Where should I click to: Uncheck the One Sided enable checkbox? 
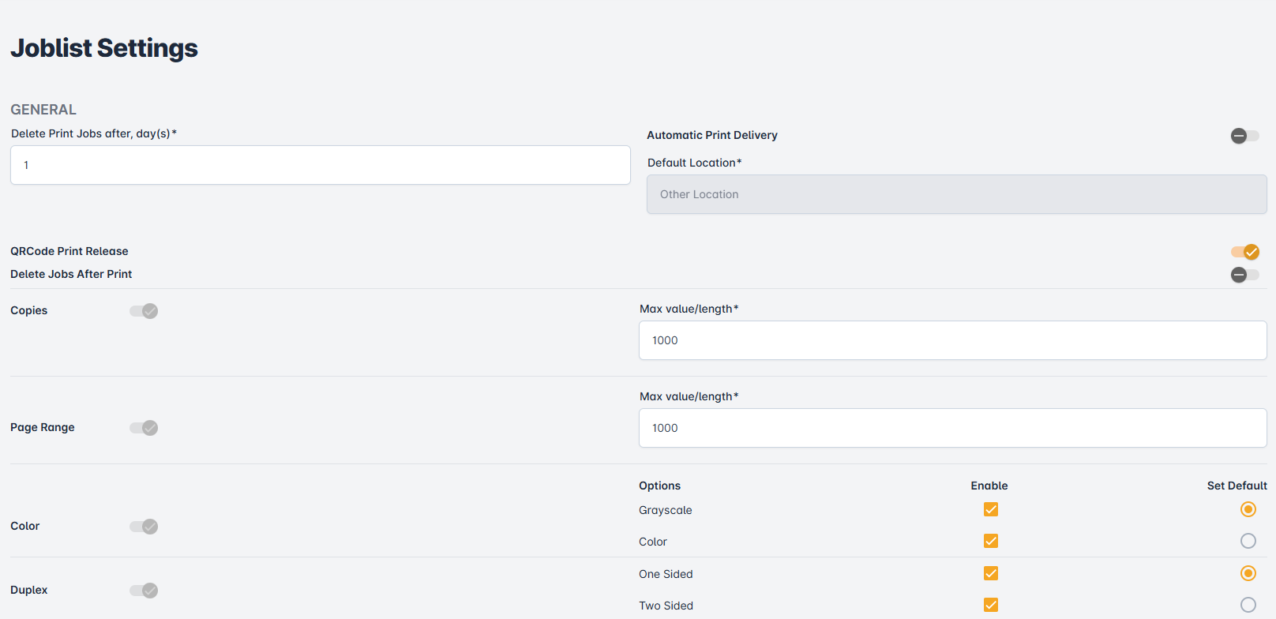point(990,573)
